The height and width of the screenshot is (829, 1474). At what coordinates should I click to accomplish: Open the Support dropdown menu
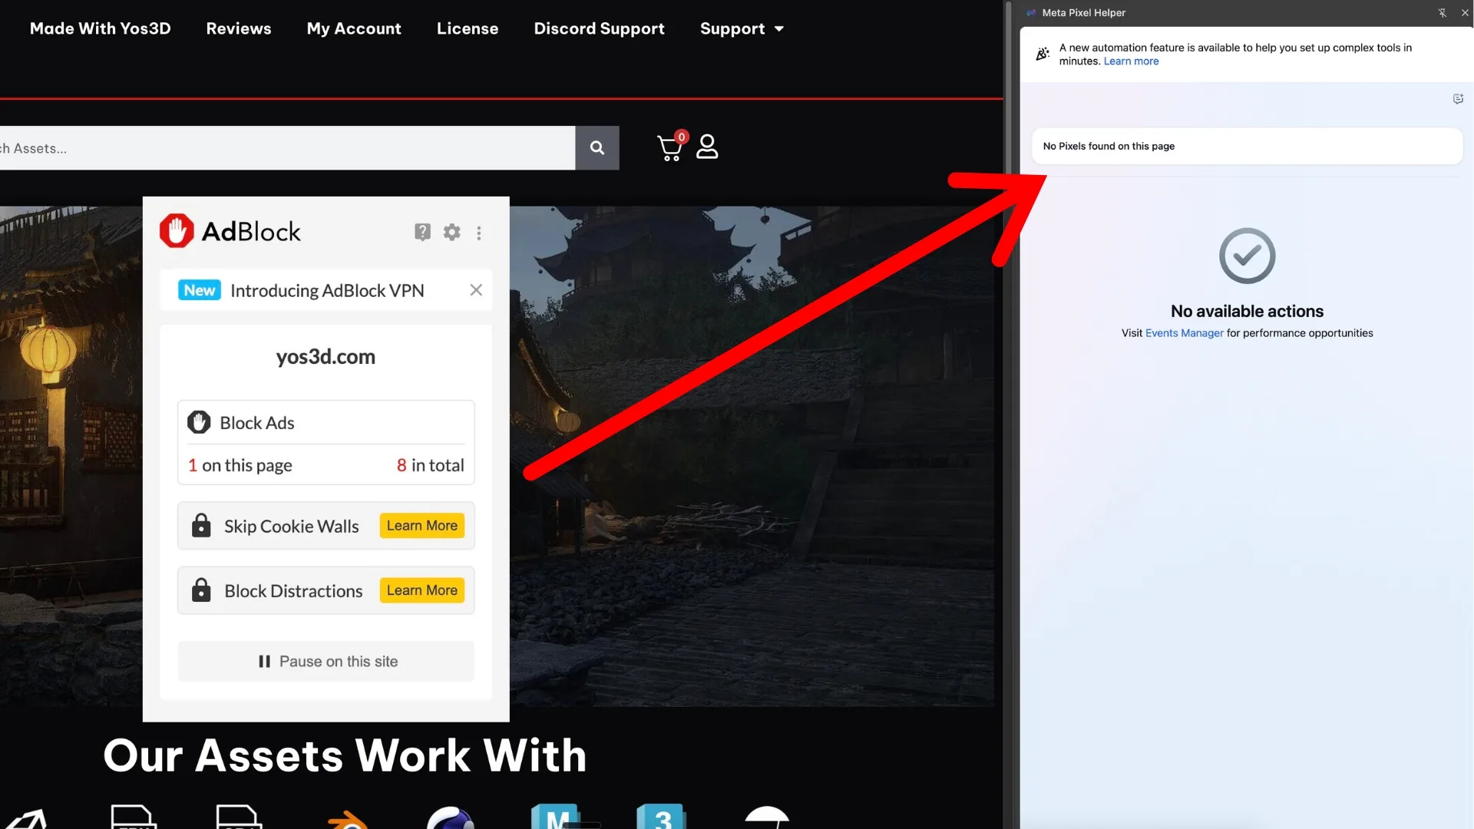pos(742,28)
